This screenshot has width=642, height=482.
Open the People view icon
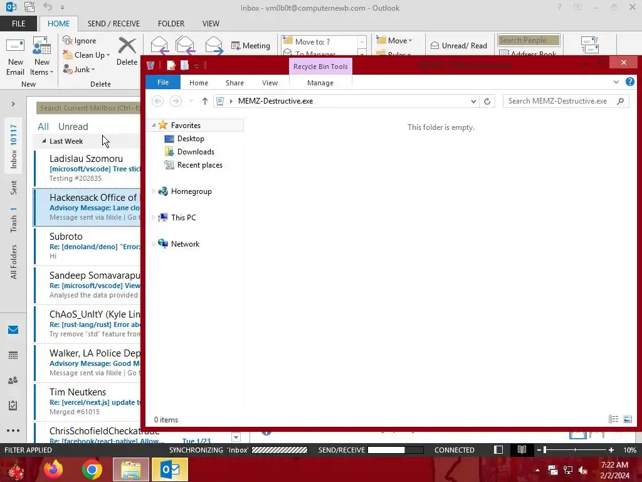point(13,380)
